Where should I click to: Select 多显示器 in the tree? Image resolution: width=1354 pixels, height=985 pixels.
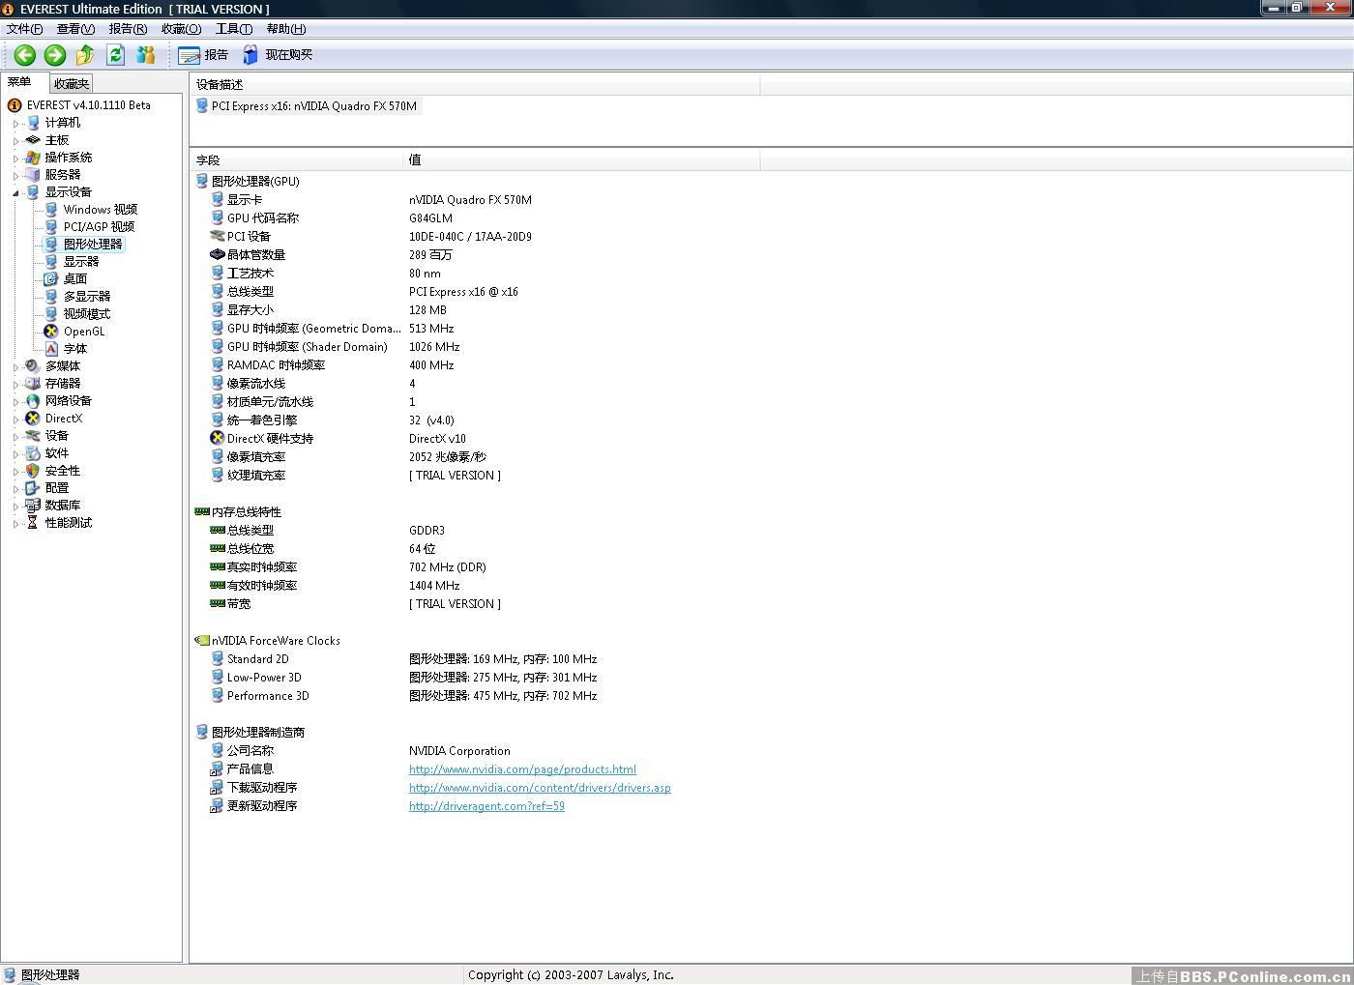click(x=87, y=297)
